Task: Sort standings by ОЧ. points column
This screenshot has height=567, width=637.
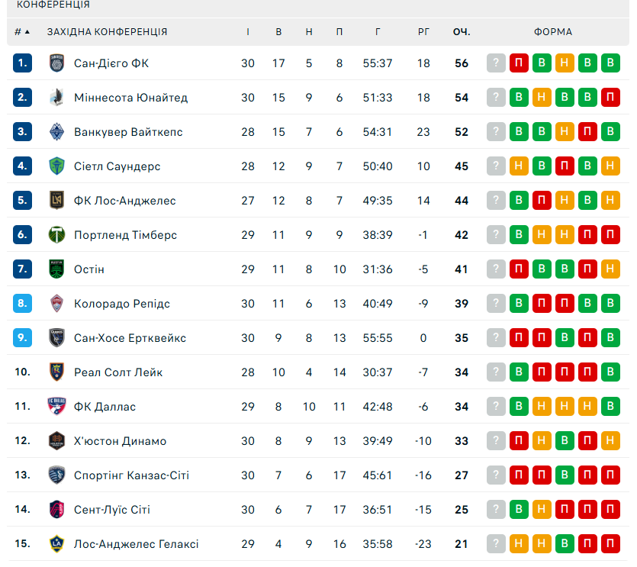Action: (x=462, y=32)
